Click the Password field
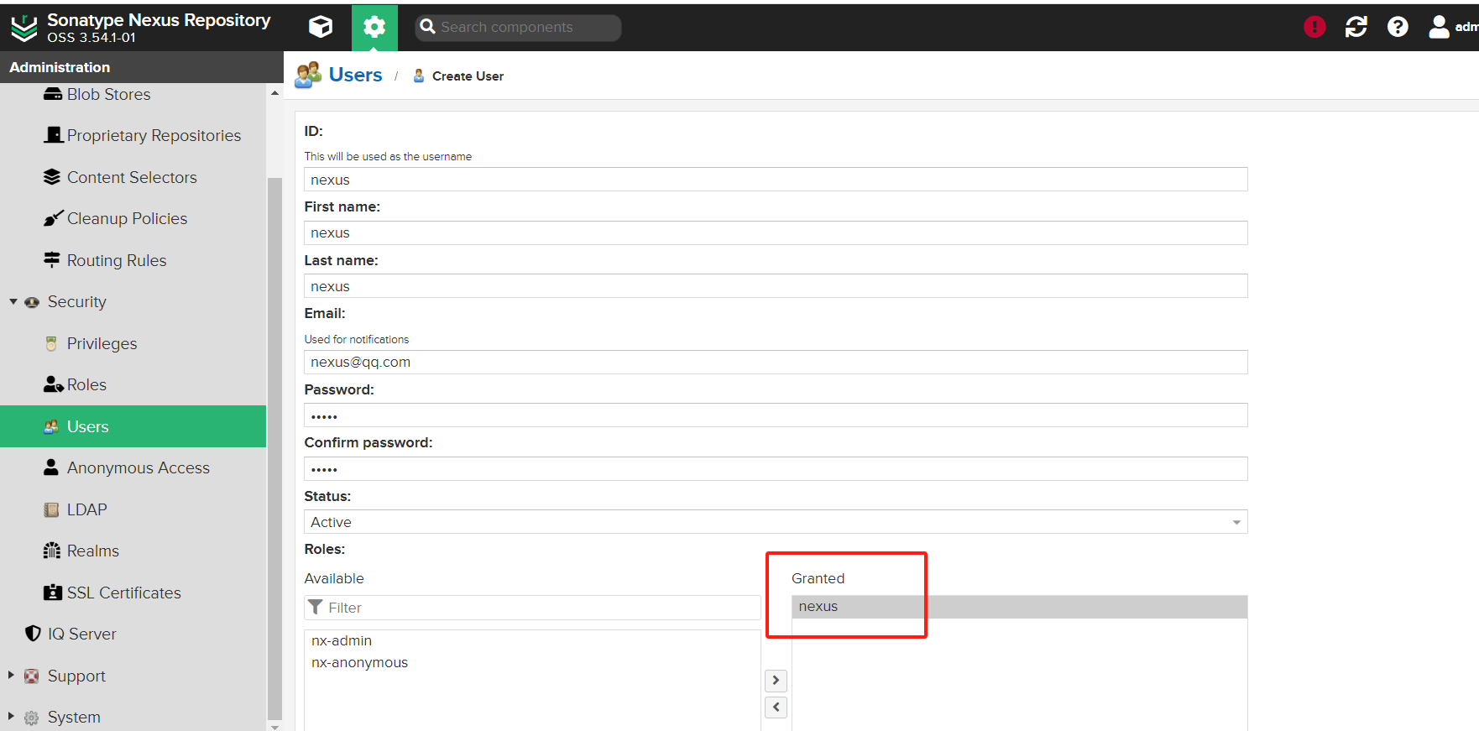Viewport: 1479px width, 731px height. pyautogui.click(x=776, y=415)
